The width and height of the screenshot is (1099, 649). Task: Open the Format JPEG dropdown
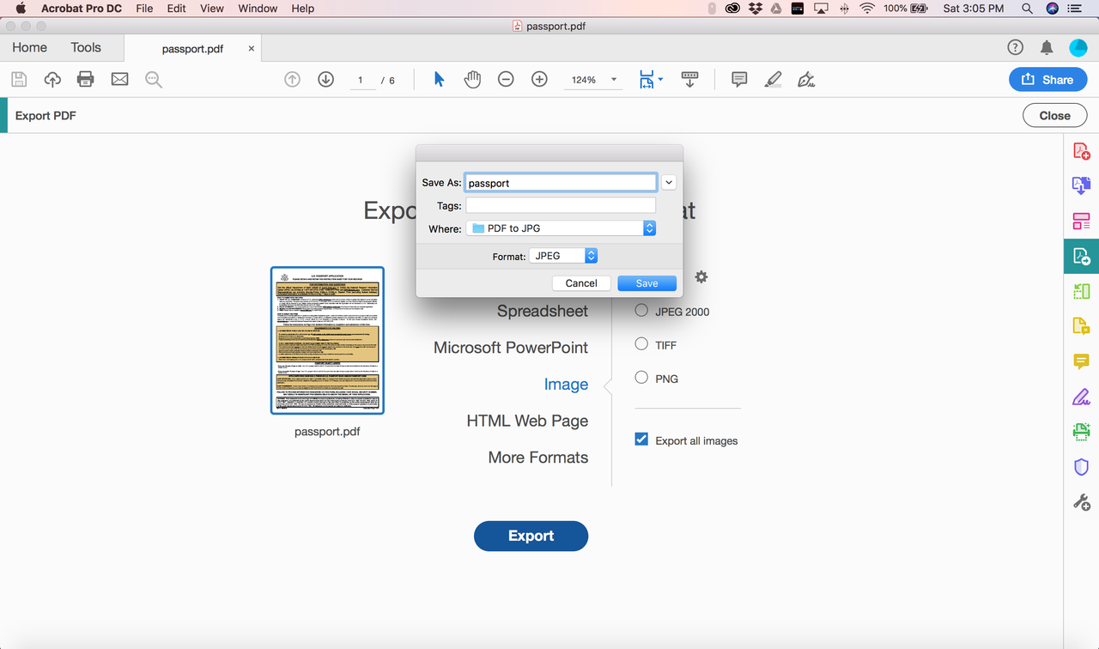tap(563, 256)
